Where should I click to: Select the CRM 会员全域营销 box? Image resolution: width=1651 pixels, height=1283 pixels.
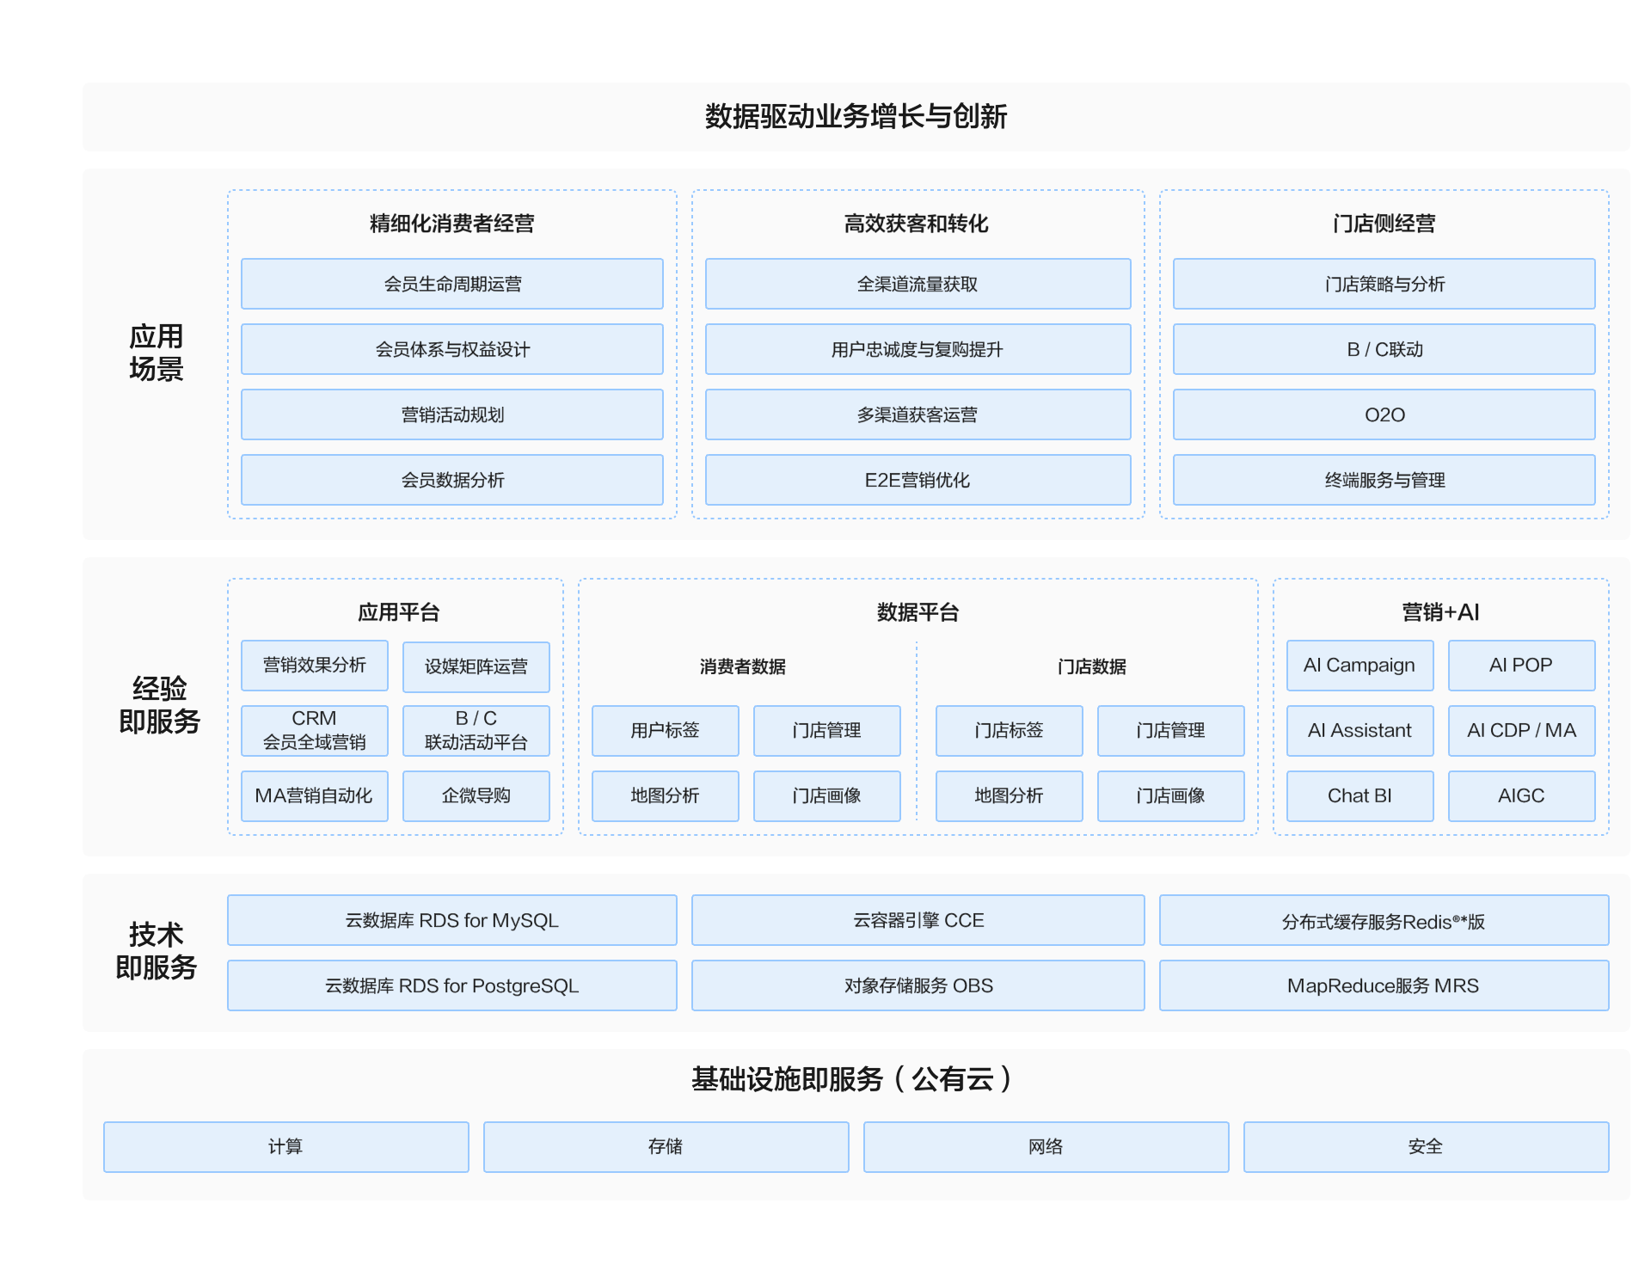(x=315, y=731)
